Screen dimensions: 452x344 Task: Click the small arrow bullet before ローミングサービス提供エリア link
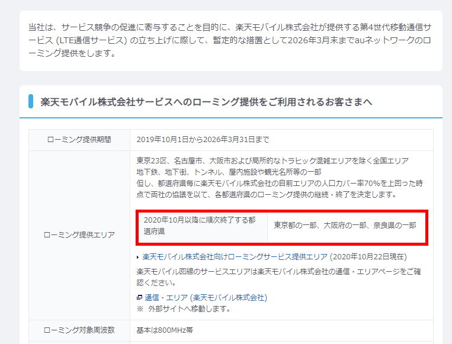coord(139,257)
